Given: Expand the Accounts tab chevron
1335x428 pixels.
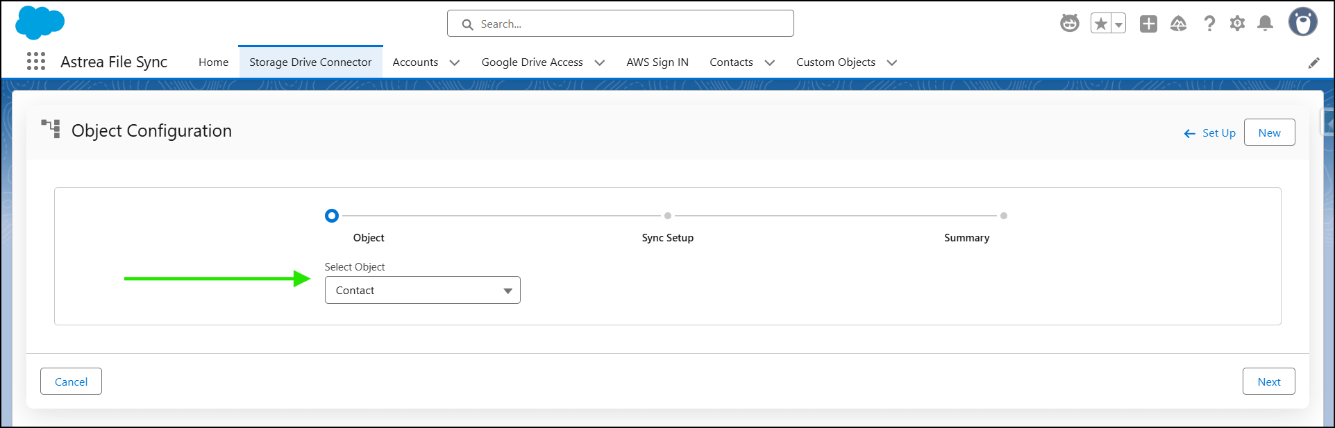Looking at the screenshot, I should coord(455,62).
